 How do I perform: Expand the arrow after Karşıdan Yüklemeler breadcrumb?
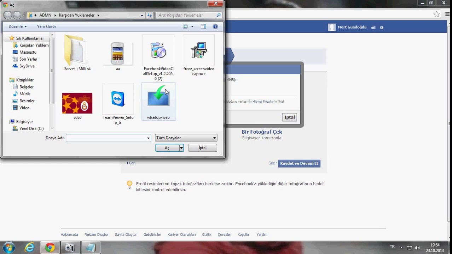(x=98, y=15)
